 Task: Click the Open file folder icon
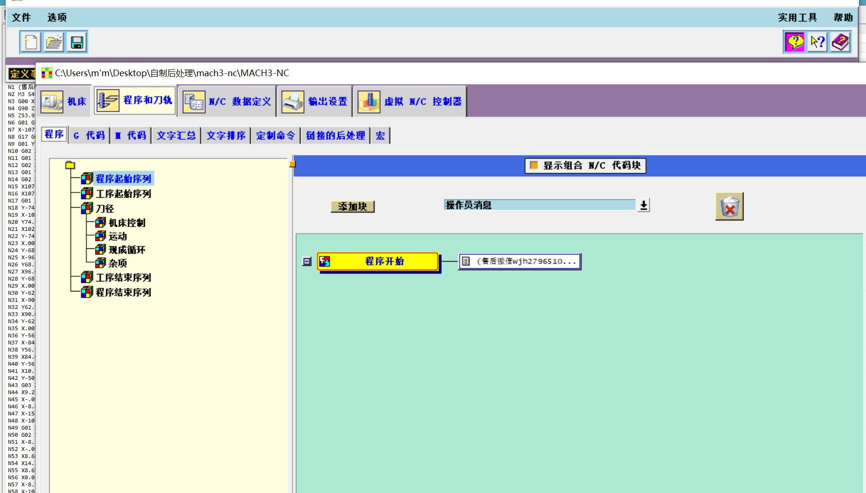click(x=54, y=43)
